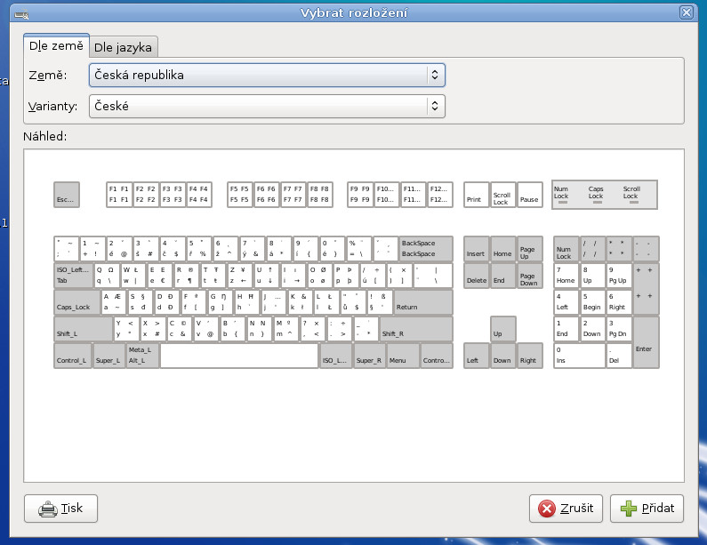Screen dimensions: 707x545
Task: Click the numpad Del key
Action: coord(619,356)
